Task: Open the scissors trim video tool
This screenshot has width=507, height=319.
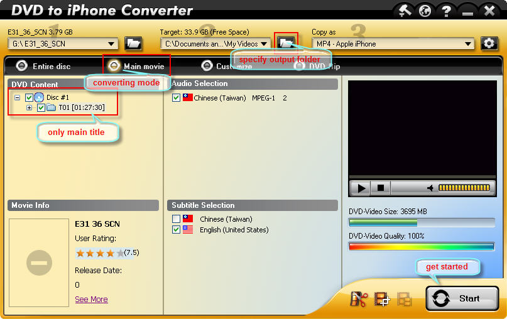Action: (x=359, y=299)
